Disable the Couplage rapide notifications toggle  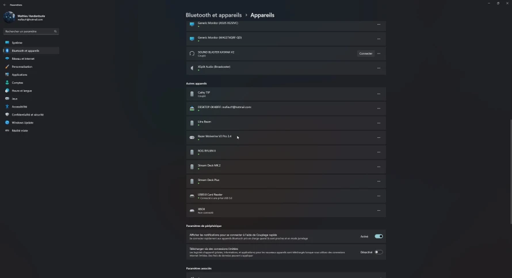(379, 236)
